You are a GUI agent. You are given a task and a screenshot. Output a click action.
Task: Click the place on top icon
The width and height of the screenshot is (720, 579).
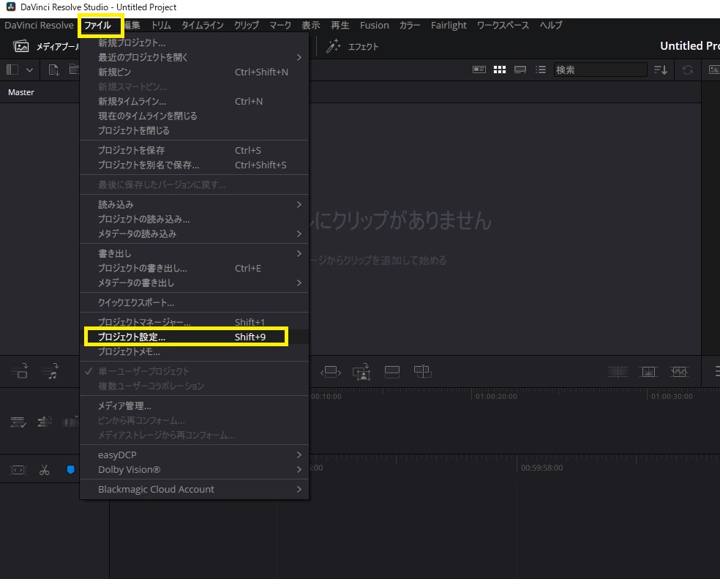(391, 372)
